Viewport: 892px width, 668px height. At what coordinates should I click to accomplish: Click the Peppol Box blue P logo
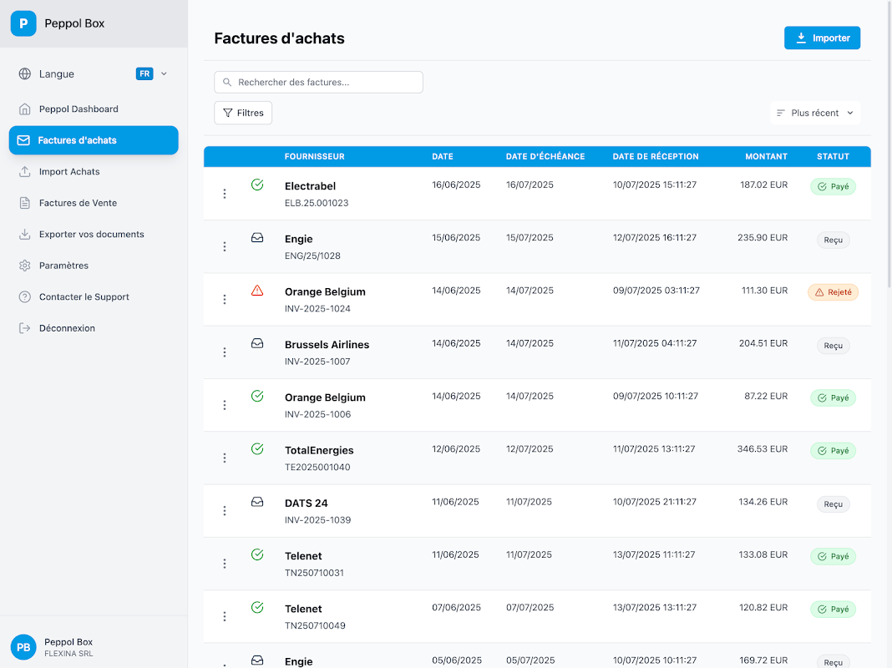click(23, 23)
